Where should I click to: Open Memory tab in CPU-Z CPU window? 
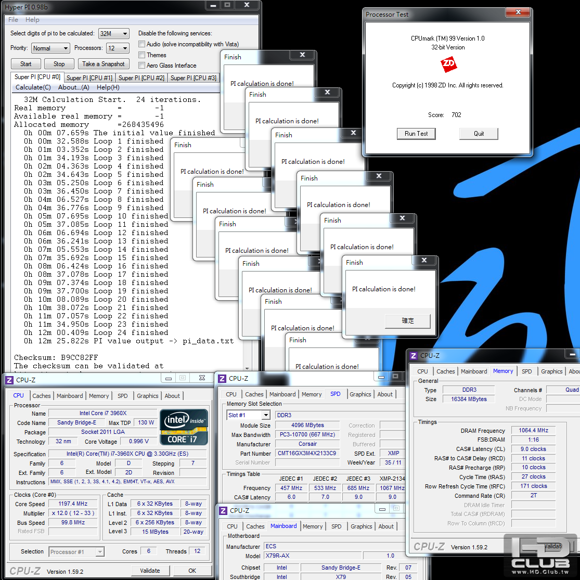[x=99, y=396]
